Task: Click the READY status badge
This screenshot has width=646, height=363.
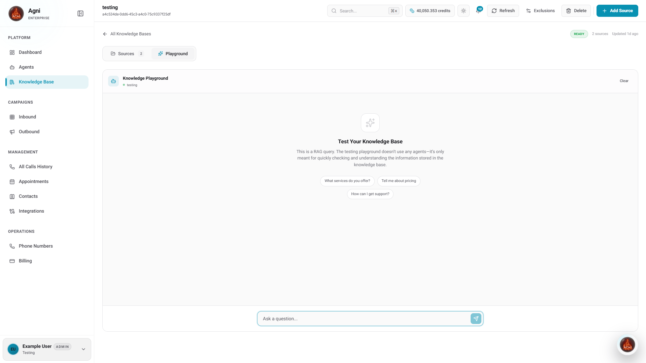Action: click(x=579, y=34)
